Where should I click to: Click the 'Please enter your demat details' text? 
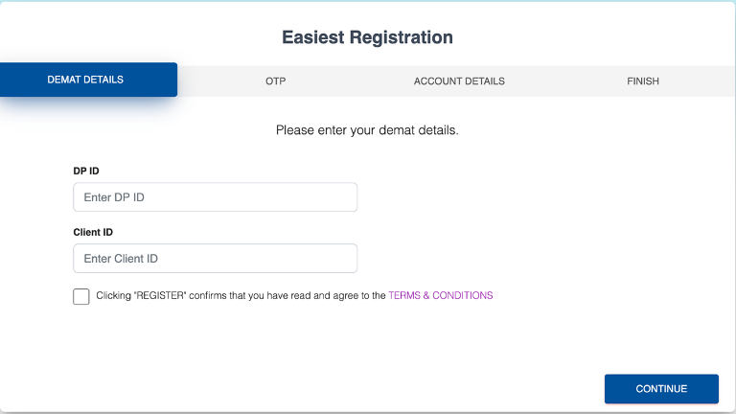(367, 129)
